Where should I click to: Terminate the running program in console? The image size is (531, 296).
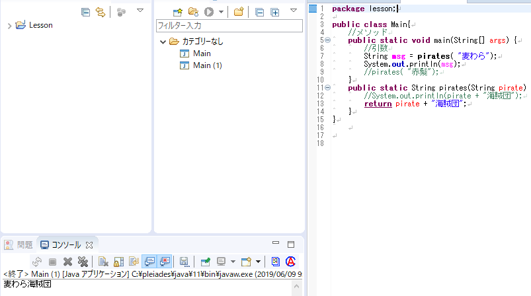pyautogui.click(x=52, y=262)
